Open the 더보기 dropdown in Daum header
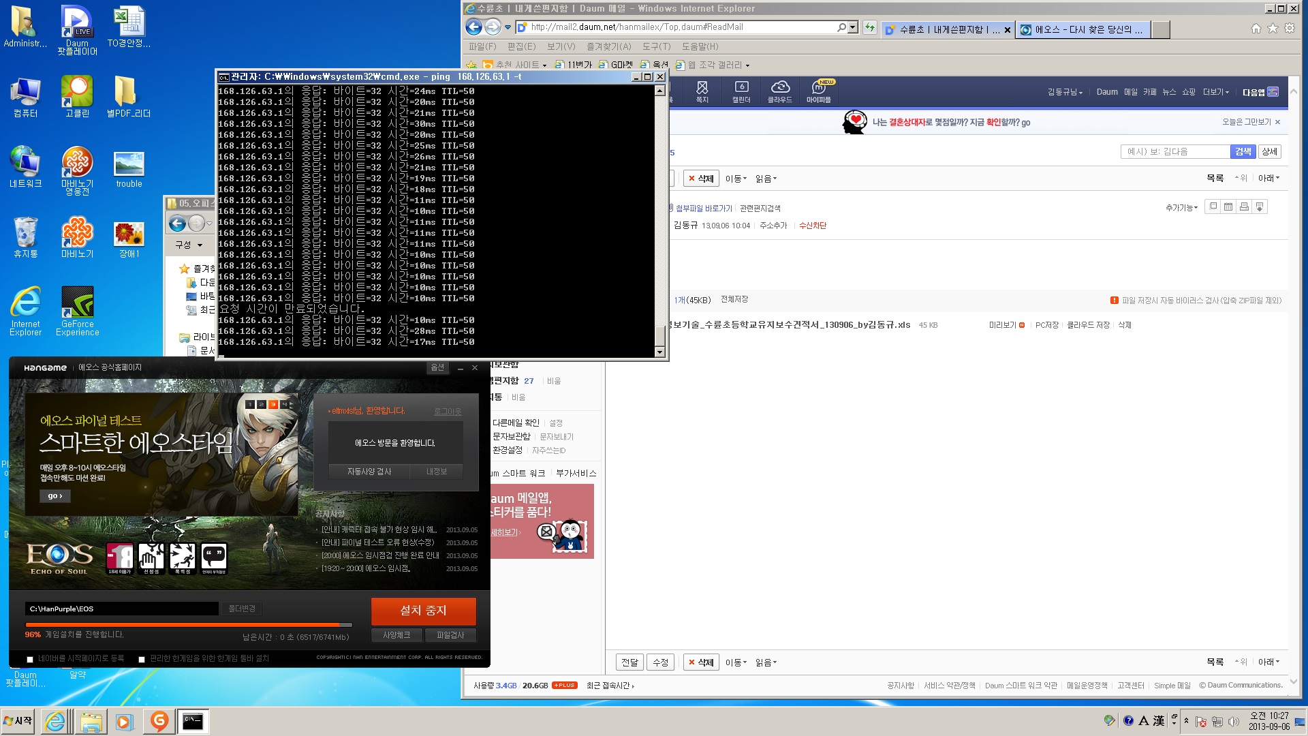This screenshot has width=1308, height=736. pyautogui.click(x=1216, y=92)
